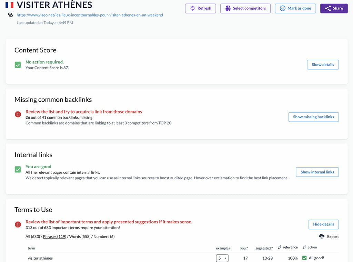Share this audit report
The image size is (353, 262).
[x=334, y=8]
